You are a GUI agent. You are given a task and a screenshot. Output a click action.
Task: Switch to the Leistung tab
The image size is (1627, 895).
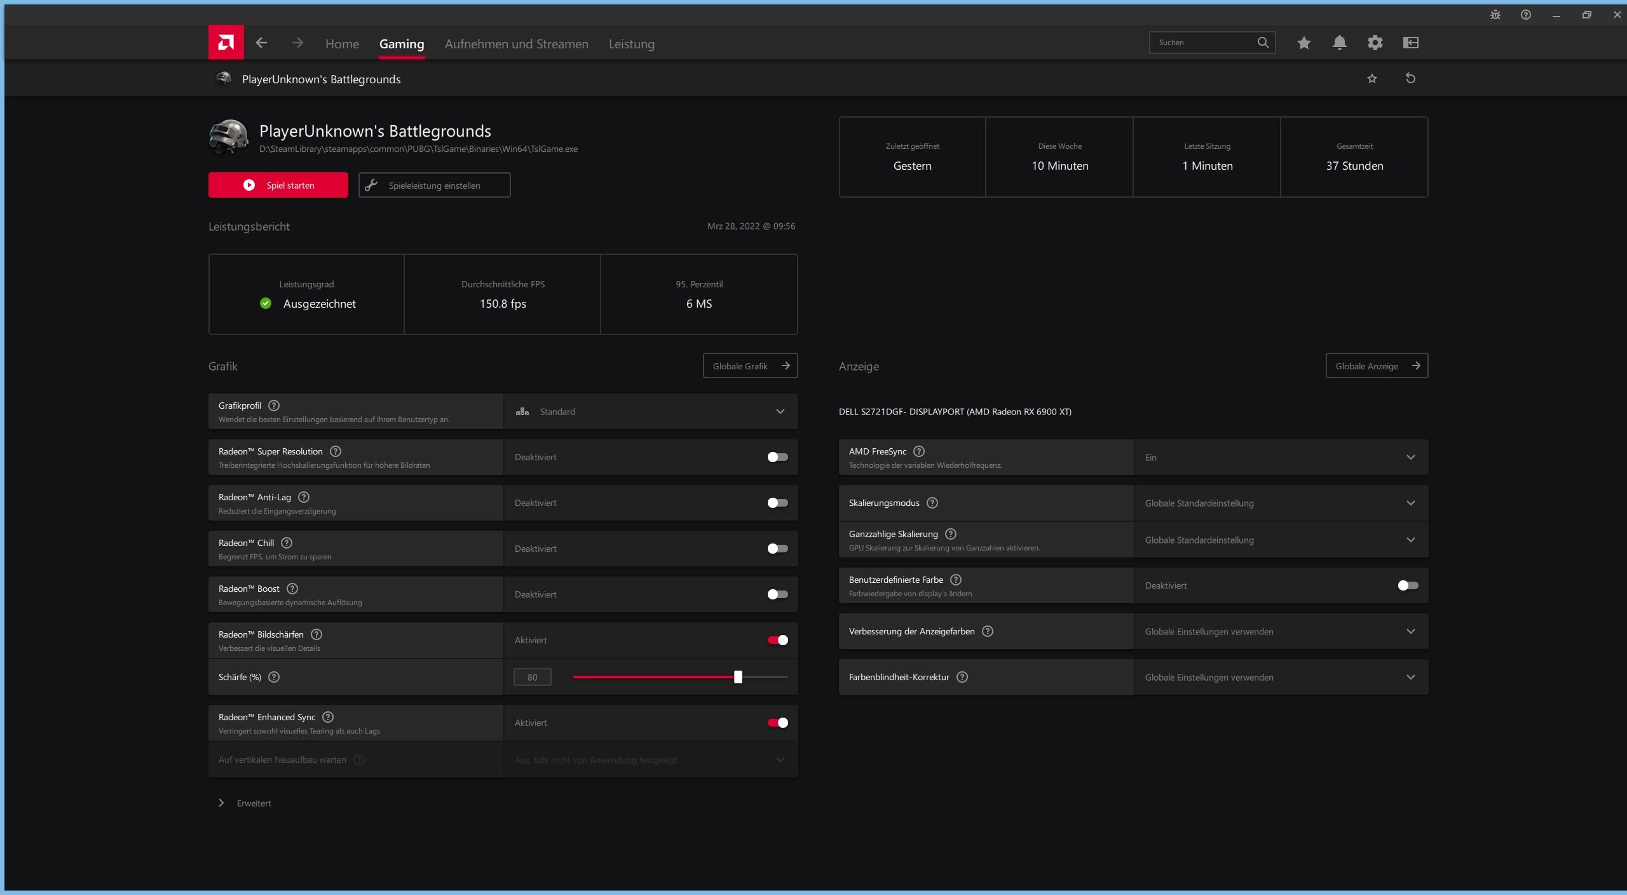[631, 44]
